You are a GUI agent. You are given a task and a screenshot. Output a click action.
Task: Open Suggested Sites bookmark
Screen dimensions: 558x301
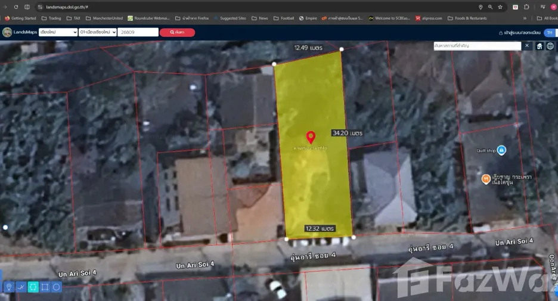point(230,18)
